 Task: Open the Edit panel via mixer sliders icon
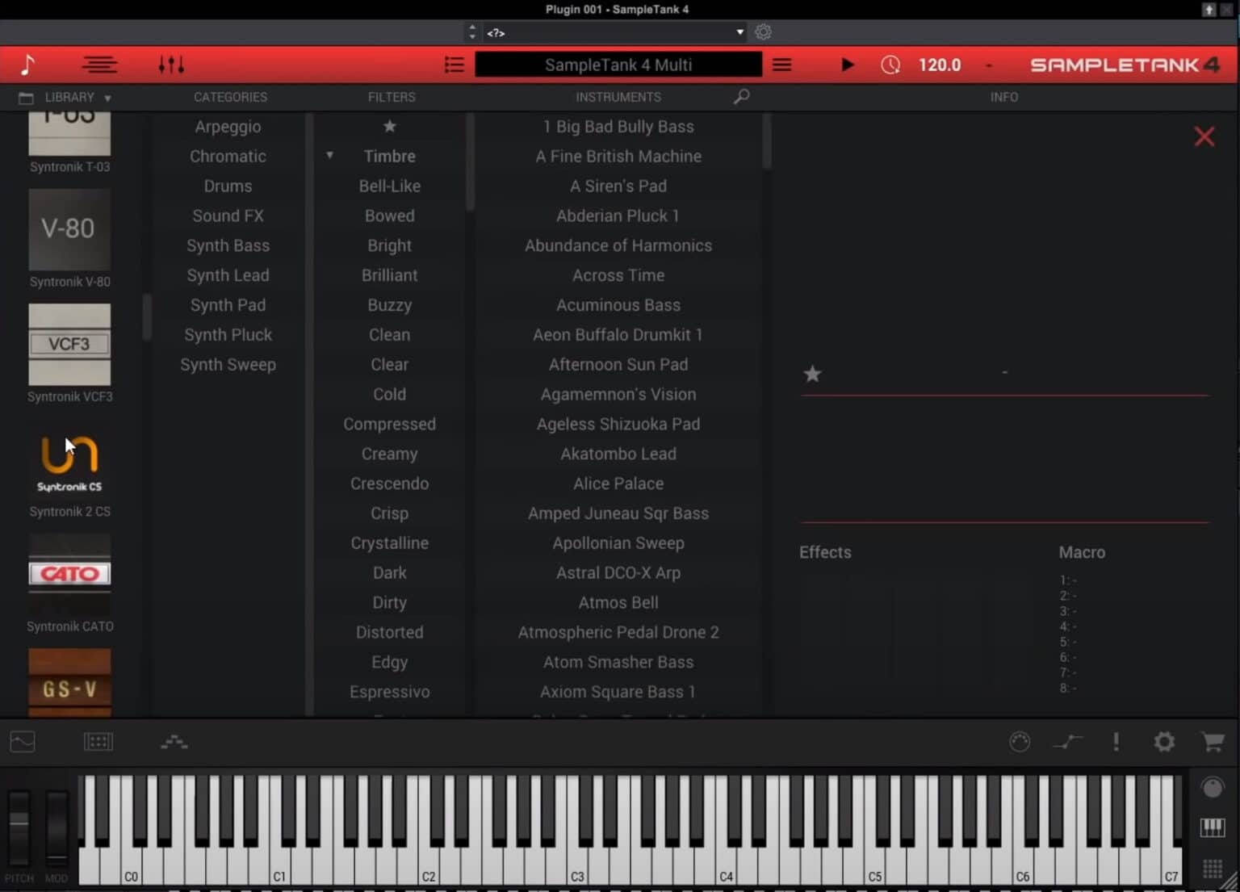(x=170, y=65)
